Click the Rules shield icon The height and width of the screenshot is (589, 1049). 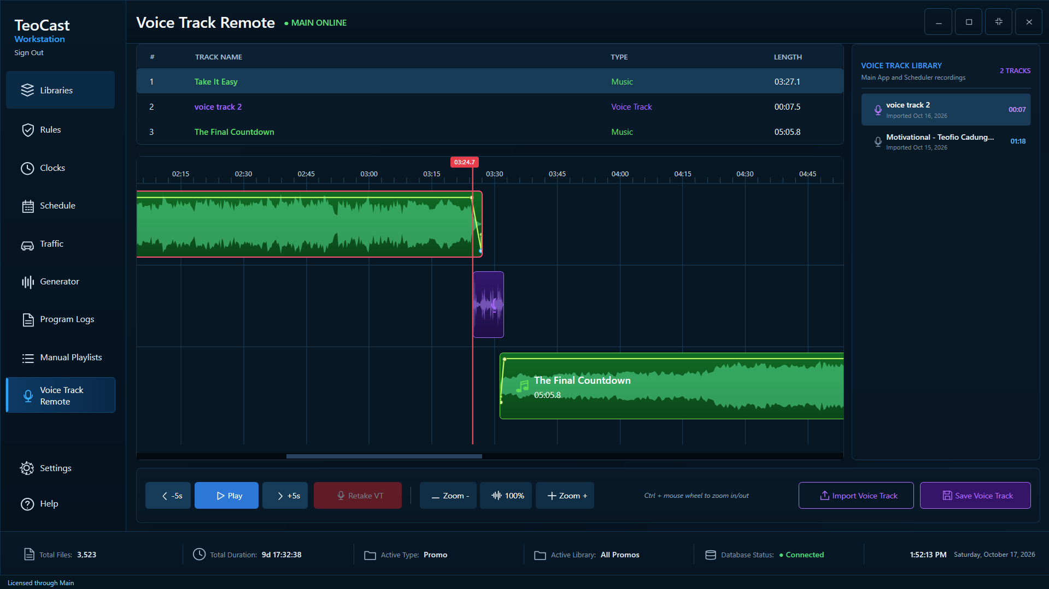coord(27,130)
